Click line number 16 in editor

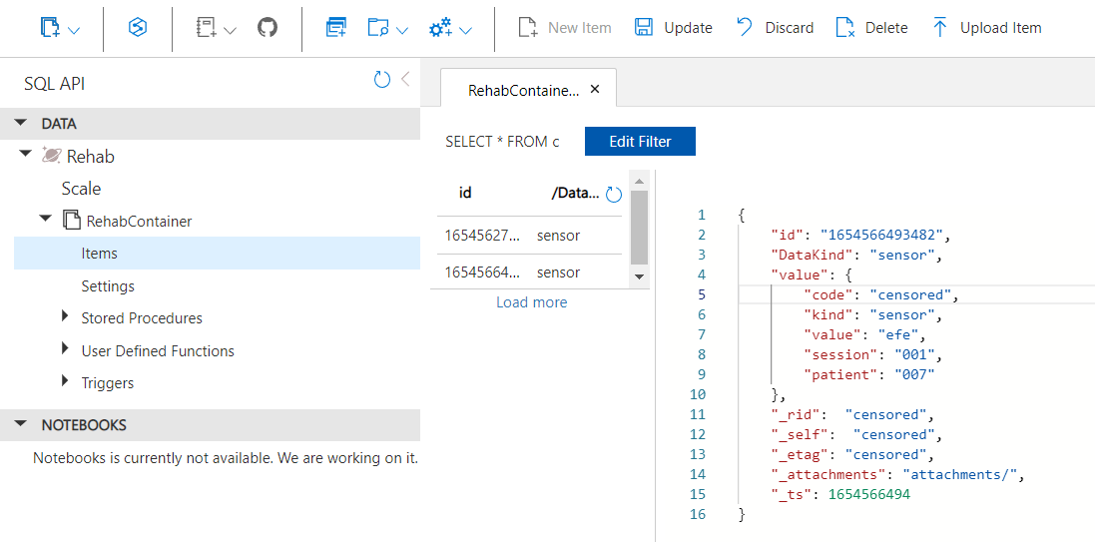click(x=698, y=515)
